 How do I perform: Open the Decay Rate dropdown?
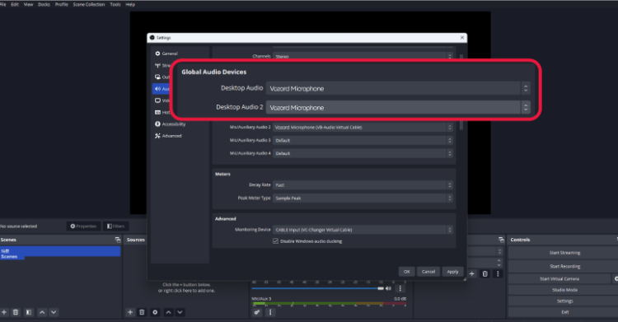[x=363, y=184]
